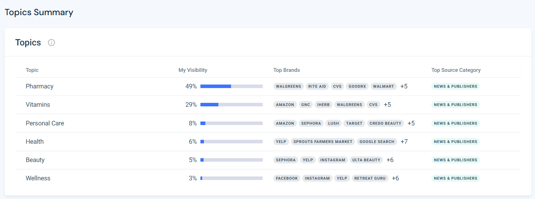
Task: Click the GNC brand tag
Action: pos(306,105)
